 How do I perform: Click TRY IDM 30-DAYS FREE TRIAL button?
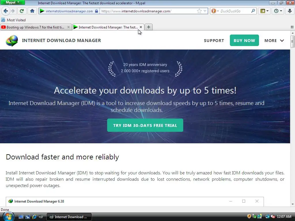(145, 125)
